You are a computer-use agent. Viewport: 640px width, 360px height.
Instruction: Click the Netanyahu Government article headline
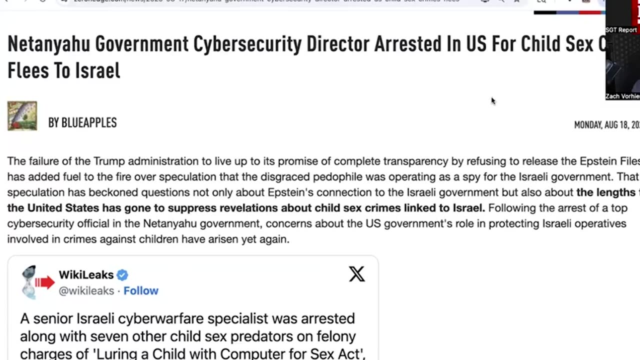(306, 57)
